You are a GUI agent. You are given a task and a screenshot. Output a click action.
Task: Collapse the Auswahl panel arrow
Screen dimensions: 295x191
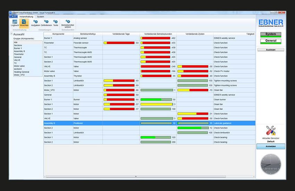(x=11, y=34)
